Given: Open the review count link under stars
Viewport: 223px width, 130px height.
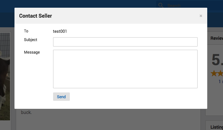Looking at the screenshot, I should pos(221,82).
